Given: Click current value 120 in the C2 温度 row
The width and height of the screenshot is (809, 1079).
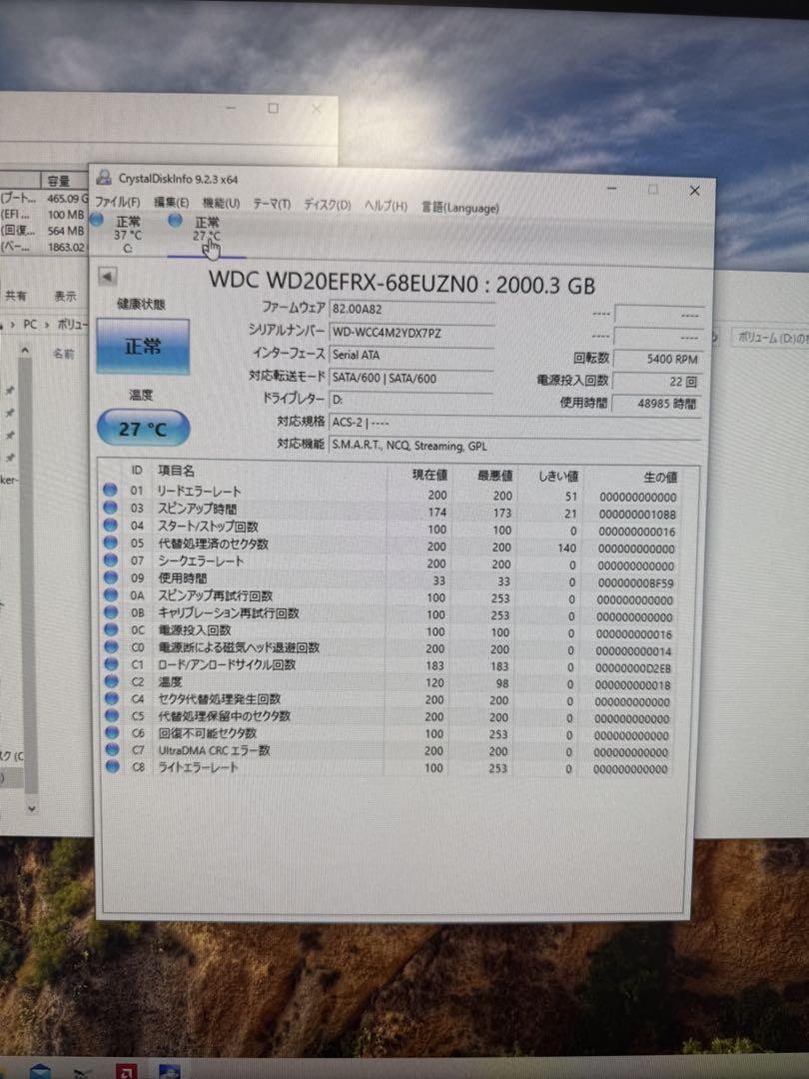Looking at the screenshot, I should click(x=434, y=682).
